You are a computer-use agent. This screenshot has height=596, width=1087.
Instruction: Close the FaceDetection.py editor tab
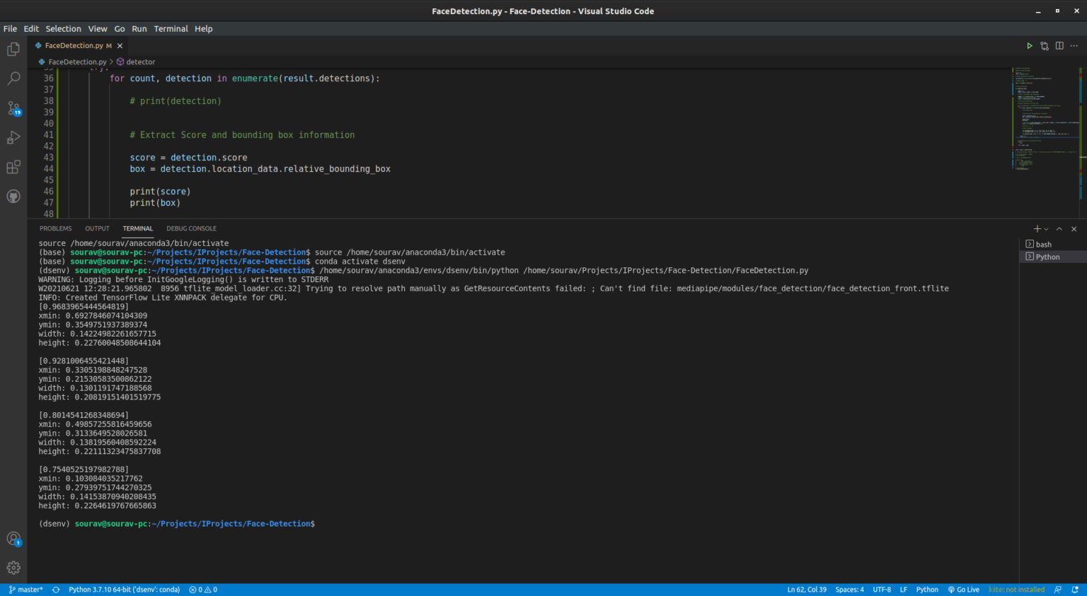point(120,46)
